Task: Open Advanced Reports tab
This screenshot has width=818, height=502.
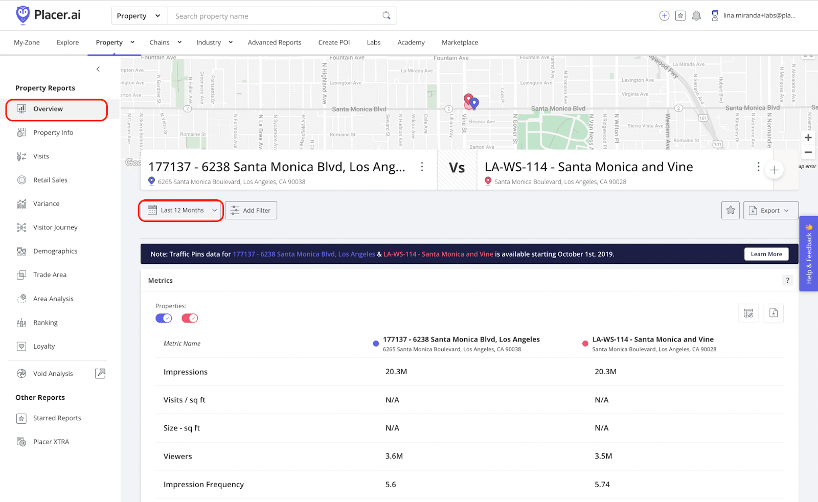Action: point(275,42)
